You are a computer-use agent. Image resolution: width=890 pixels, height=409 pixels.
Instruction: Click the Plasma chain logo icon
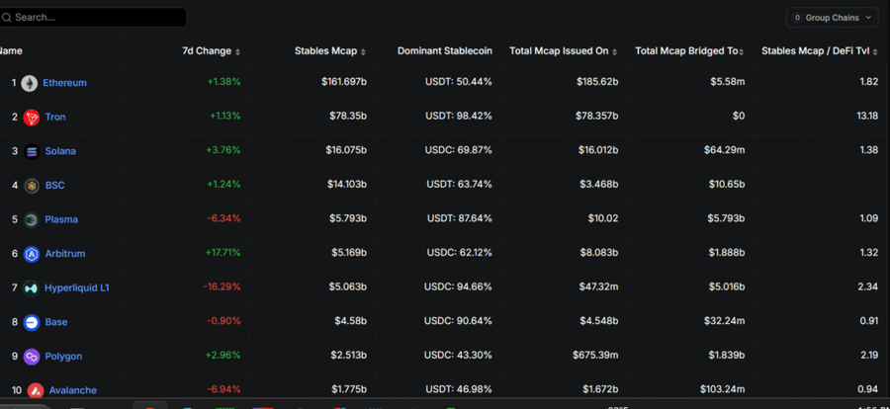pyautogui.click(x=32, y=219)
